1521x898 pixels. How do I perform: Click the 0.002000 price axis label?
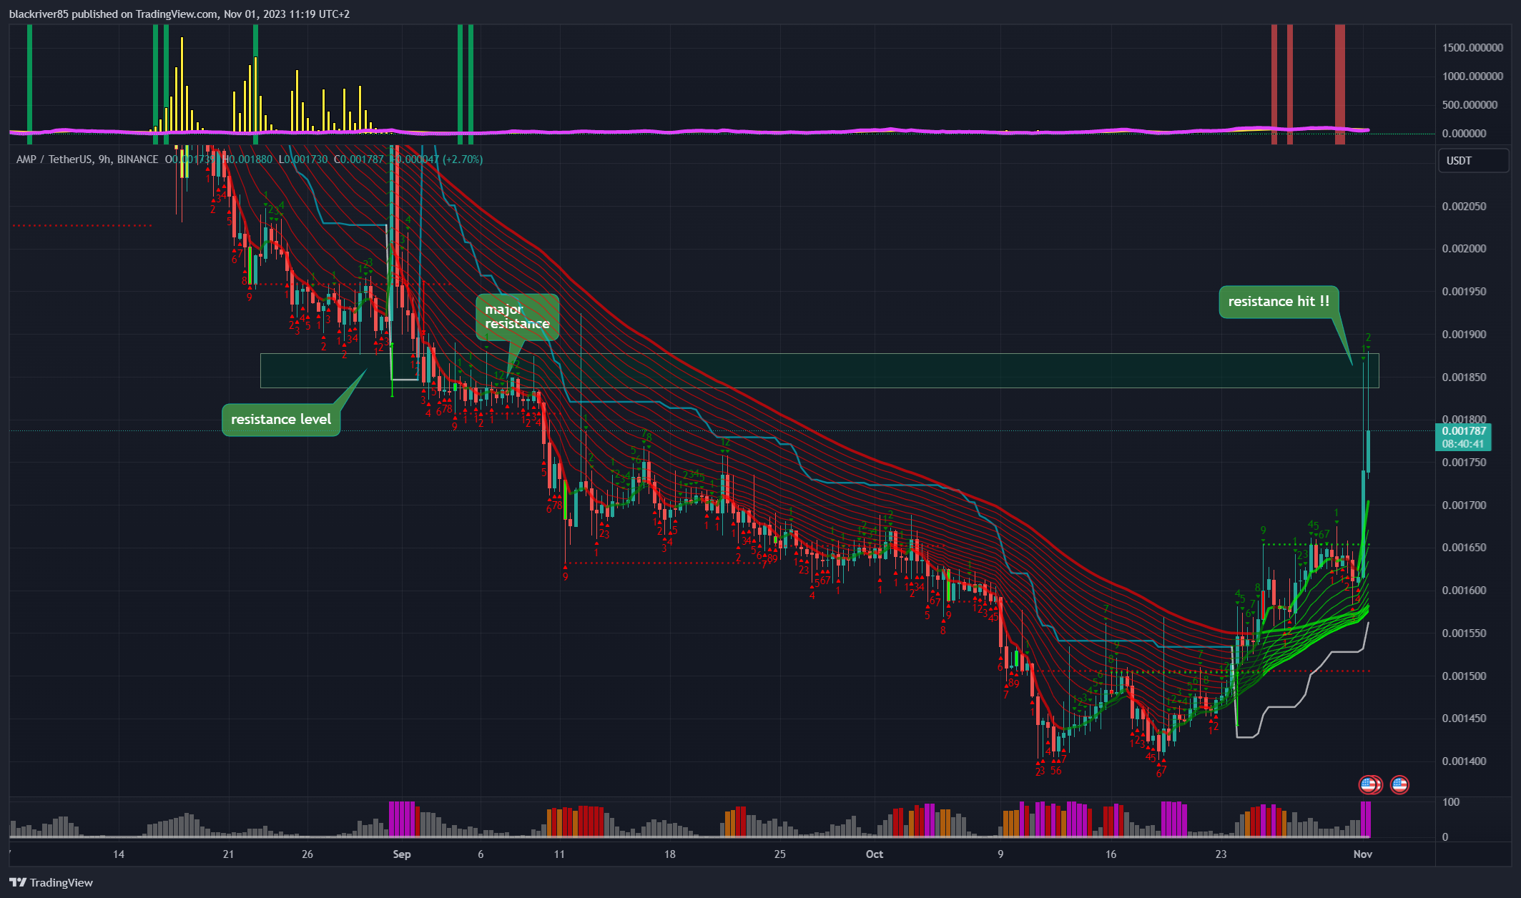coord(1464,249)
